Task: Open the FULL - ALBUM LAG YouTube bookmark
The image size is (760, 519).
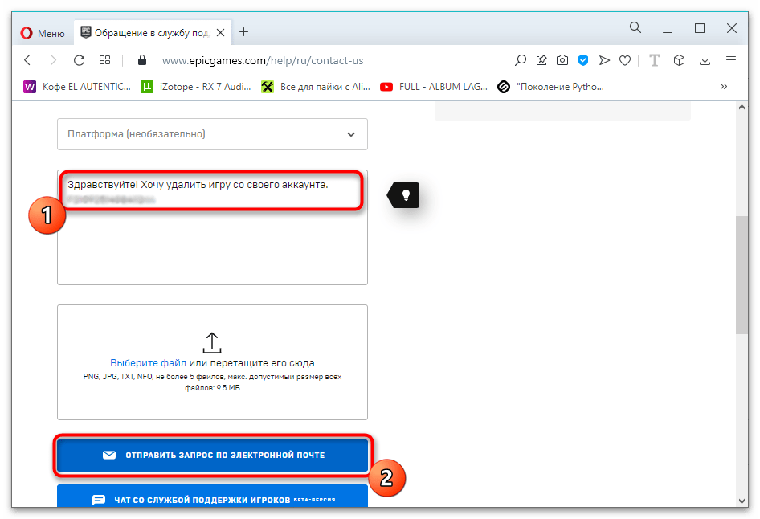Action: coord(434,87)
